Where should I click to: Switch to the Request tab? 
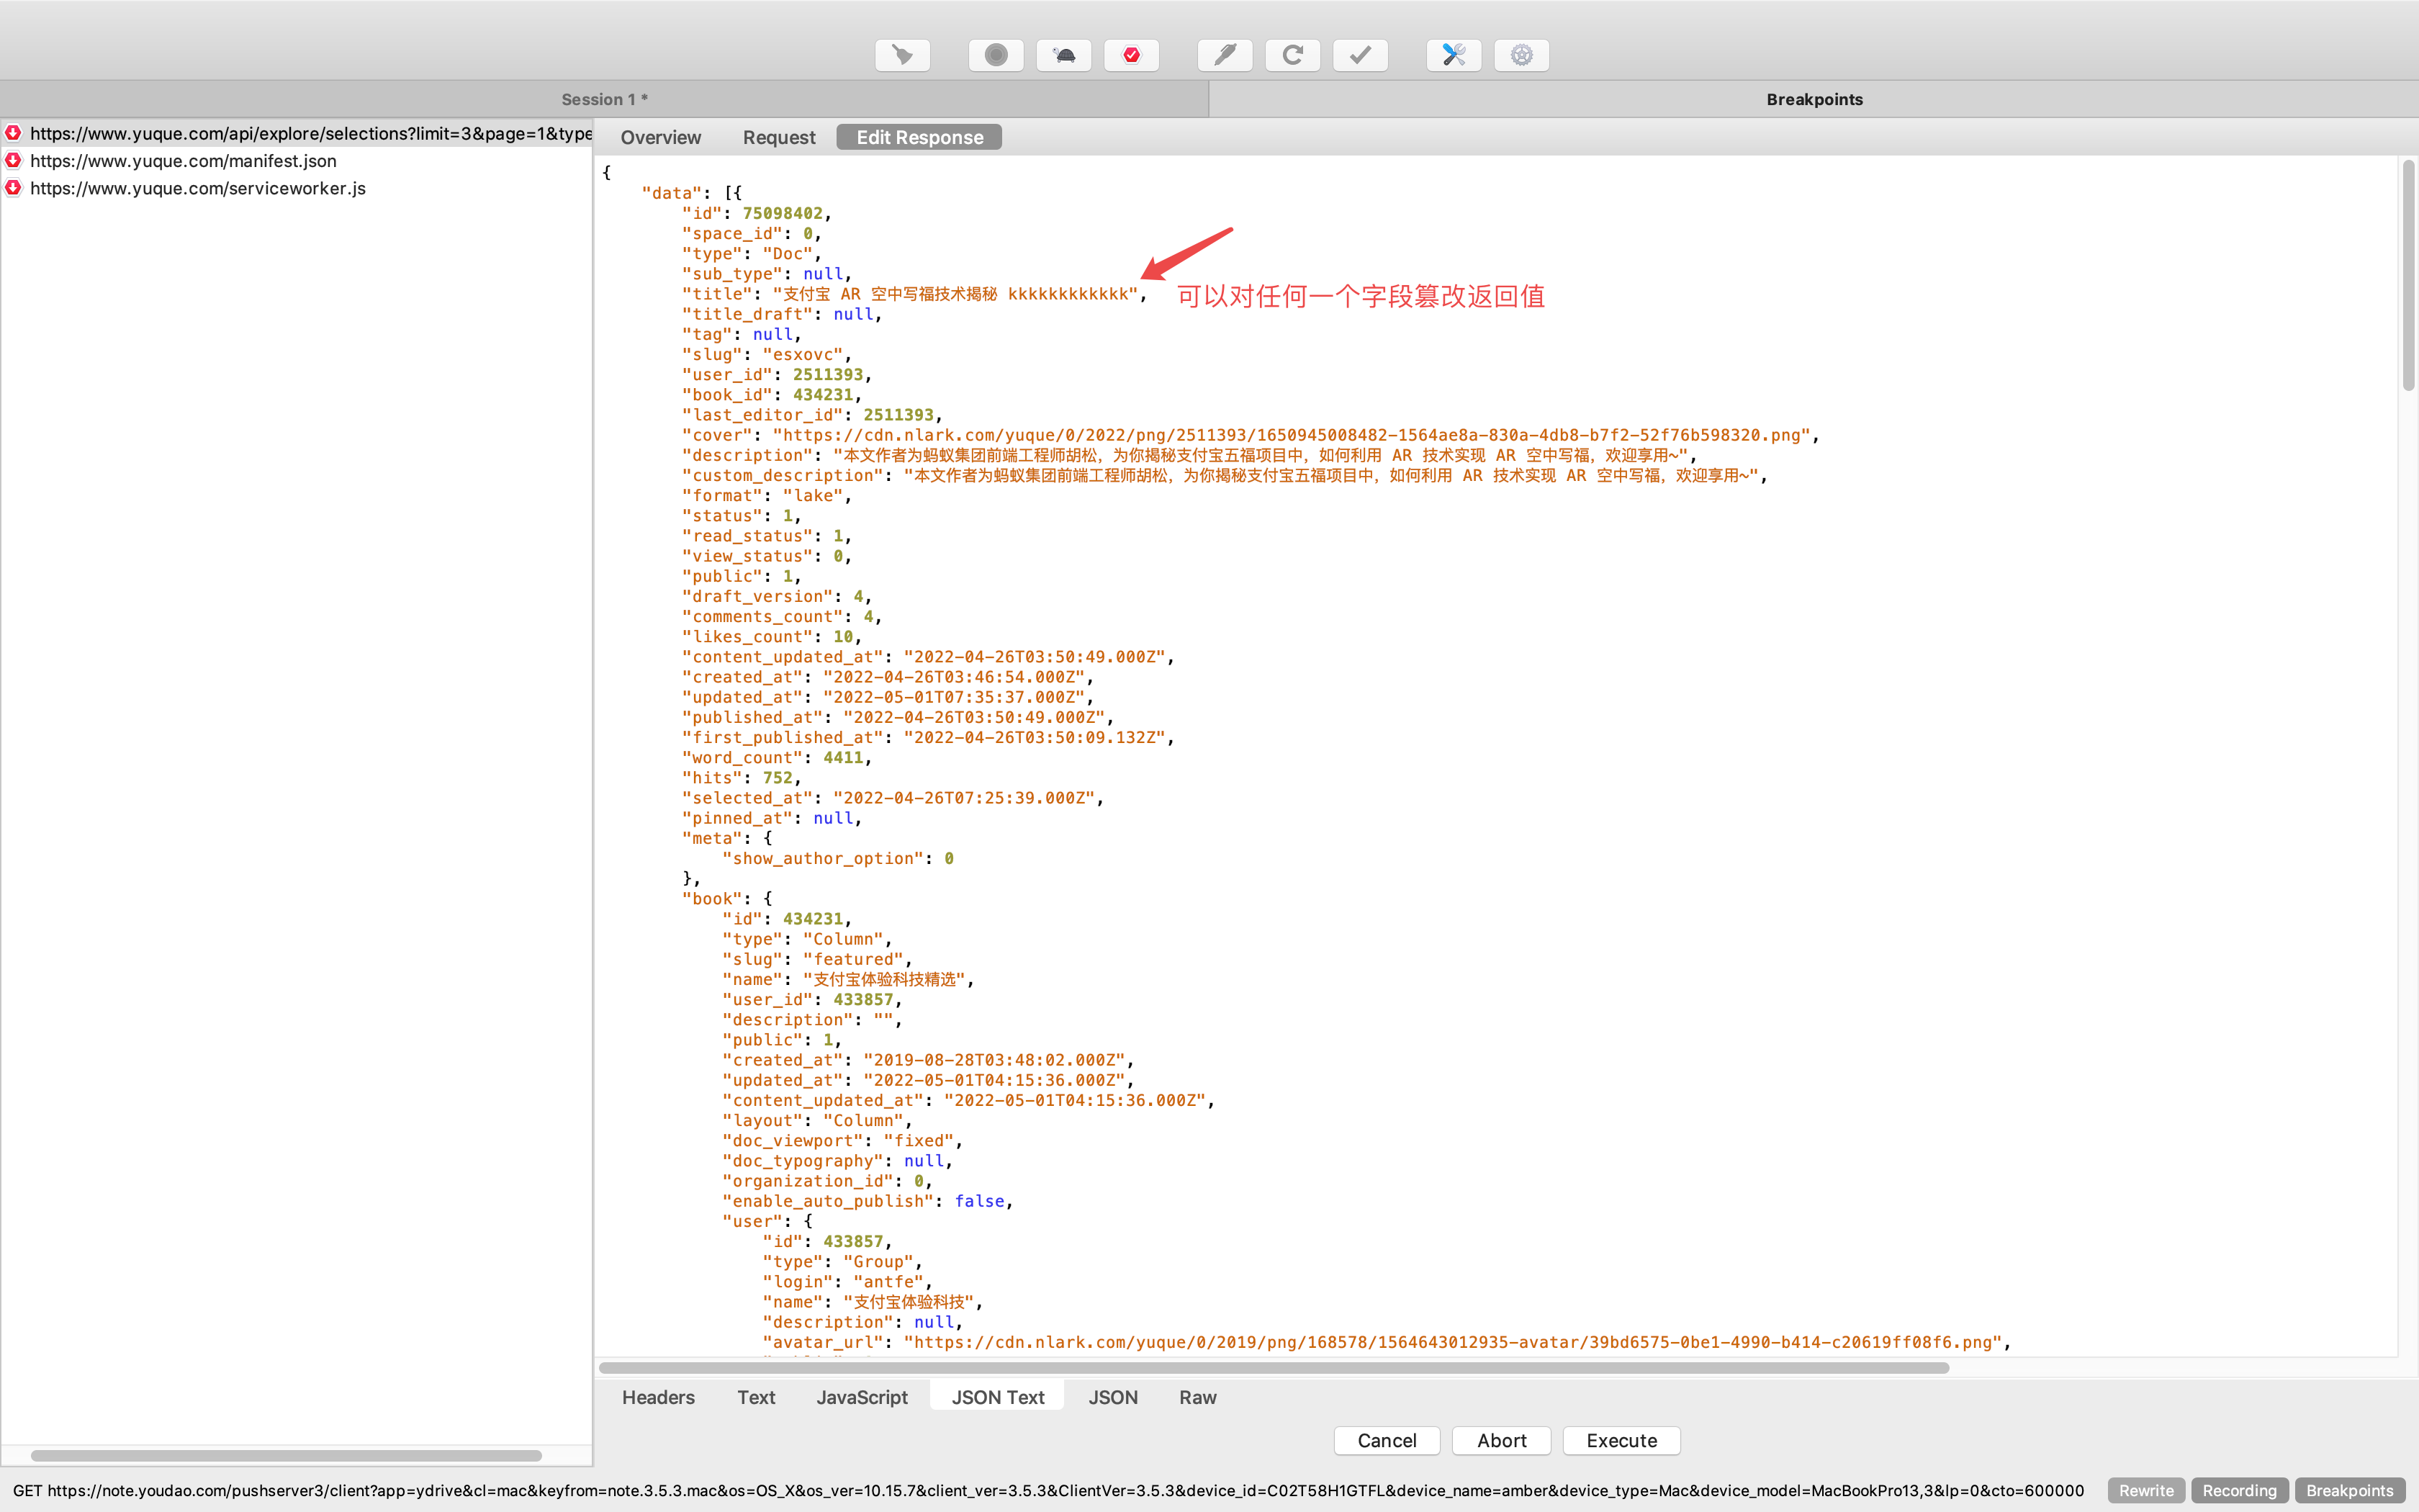coord(778,137)
